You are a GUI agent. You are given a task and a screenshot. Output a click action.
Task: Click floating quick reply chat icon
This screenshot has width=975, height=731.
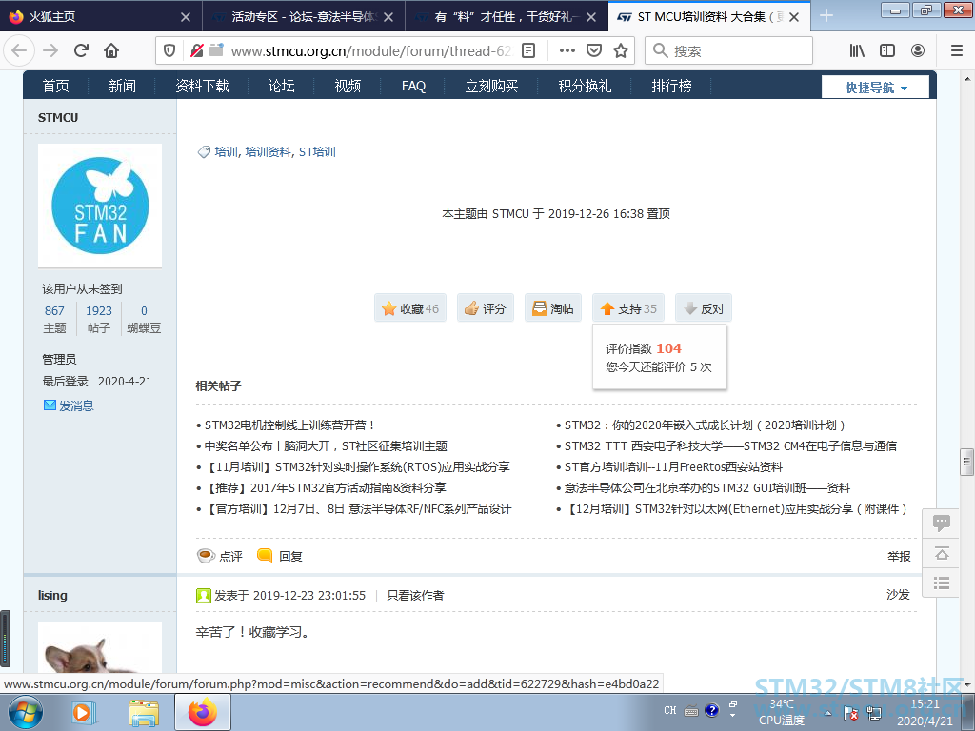pos(942,523)
